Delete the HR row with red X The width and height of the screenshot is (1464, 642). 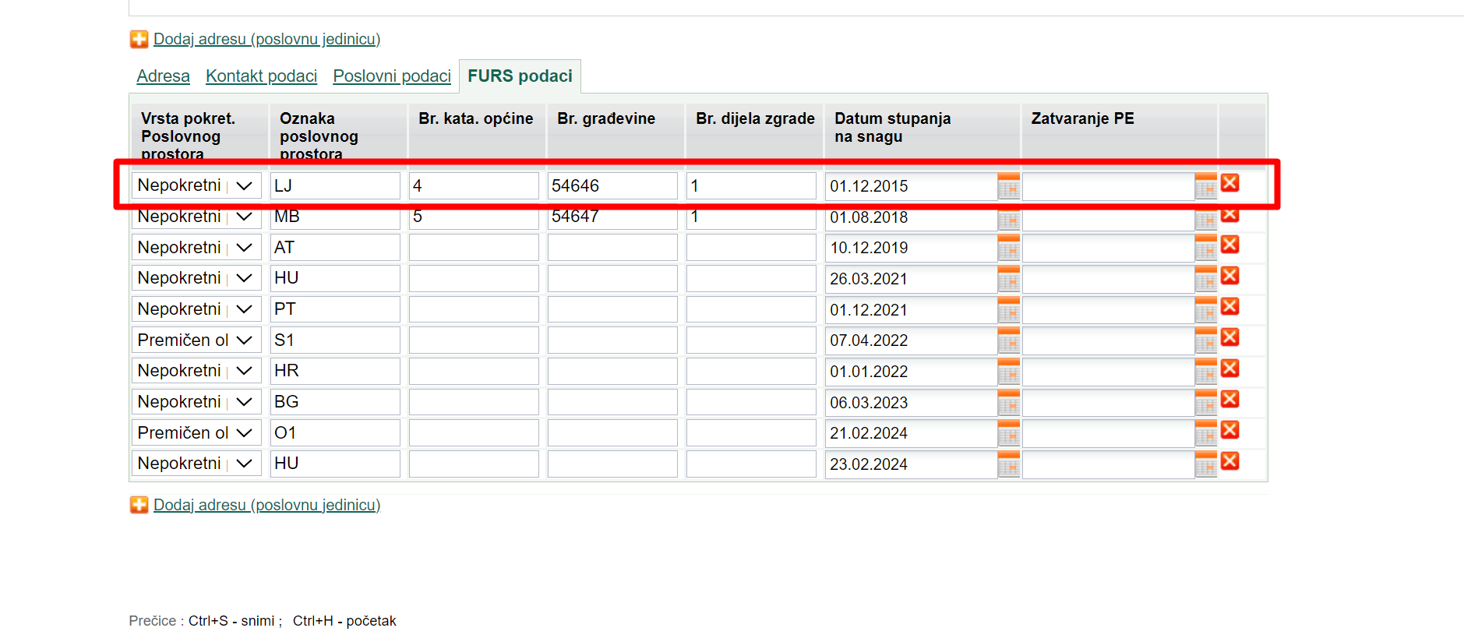click(x=1230, y=368)
